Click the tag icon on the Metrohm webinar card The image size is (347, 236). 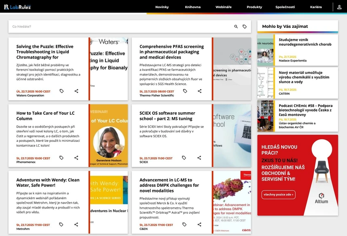[x=61, y=224]
